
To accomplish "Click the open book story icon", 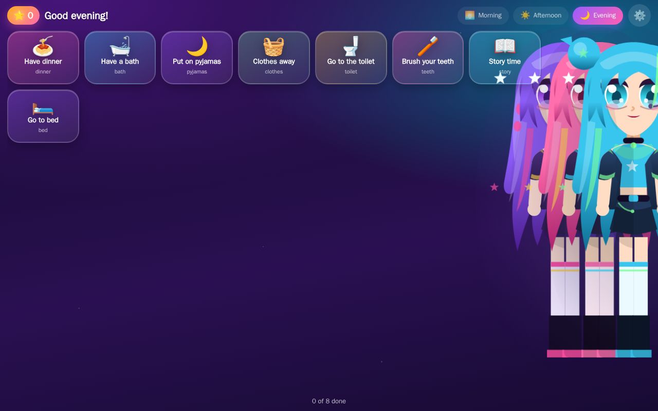I will [x=505, y=46].
